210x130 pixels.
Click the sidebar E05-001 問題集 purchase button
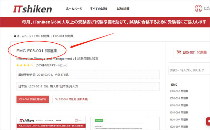pyautogui.click(x=192, y=52)
